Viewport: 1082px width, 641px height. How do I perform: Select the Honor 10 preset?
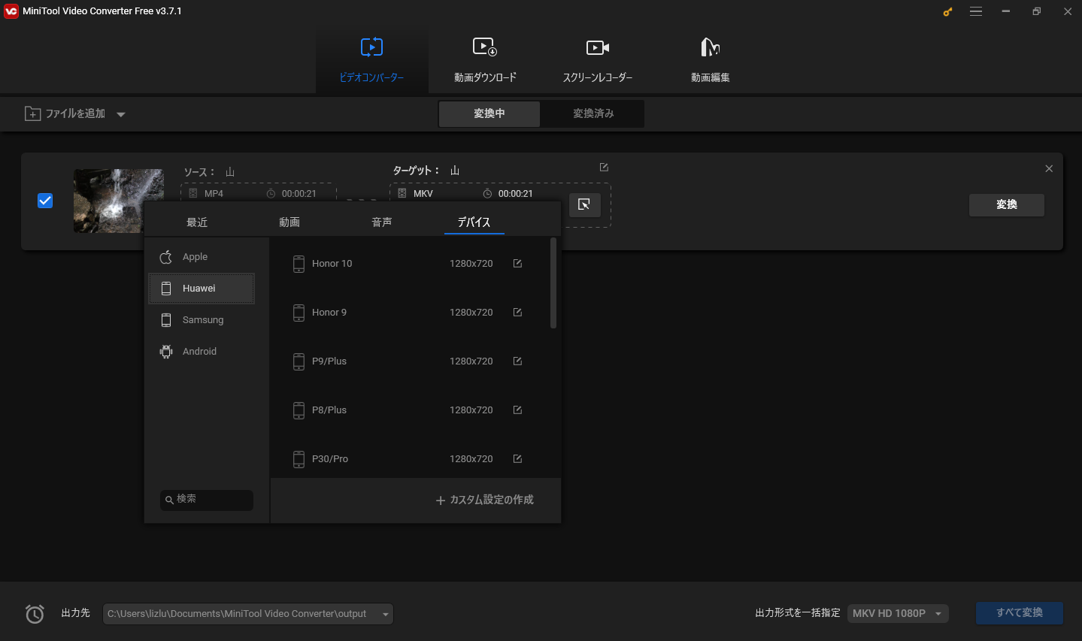point(411,264)
